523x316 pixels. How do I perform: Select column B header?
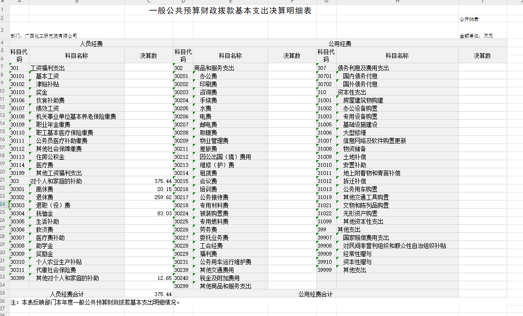(77, 1)
